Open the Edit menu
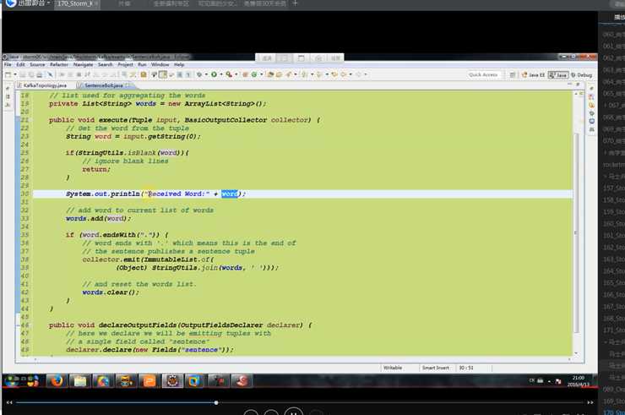Image resolution: width=625 pixels, height=415 pixels. coord(20,64)
